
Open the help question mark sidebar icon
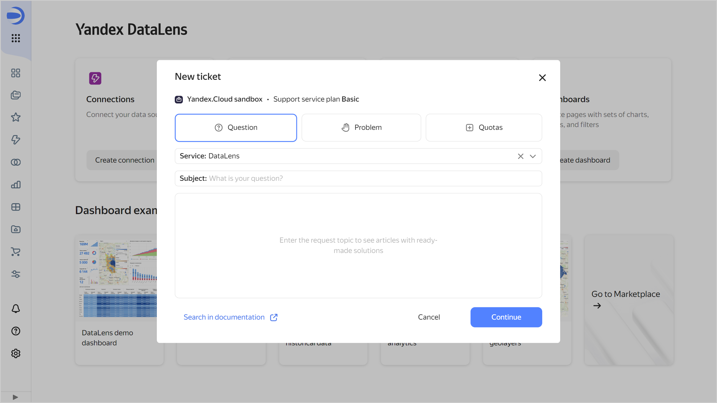point(16,331)
